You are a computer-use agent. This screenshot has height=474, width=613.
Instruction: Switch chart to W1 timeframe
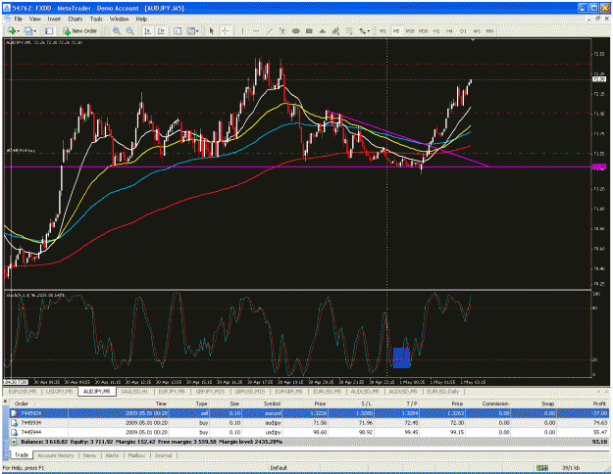477,30
